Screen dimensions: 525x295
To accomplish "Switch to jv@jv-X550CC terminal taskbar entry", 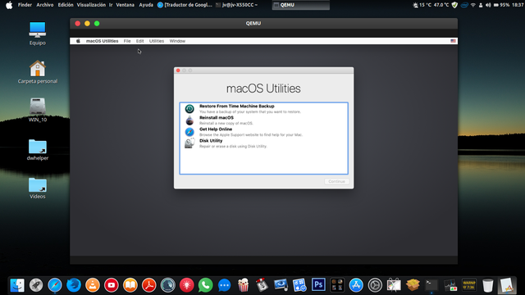I will 237,5.
